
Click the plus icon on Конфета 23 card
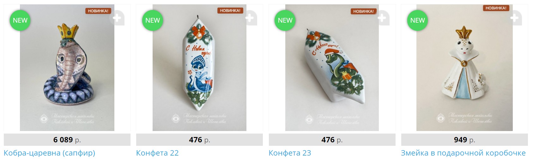pyautogui.click(x=382, y=18)
